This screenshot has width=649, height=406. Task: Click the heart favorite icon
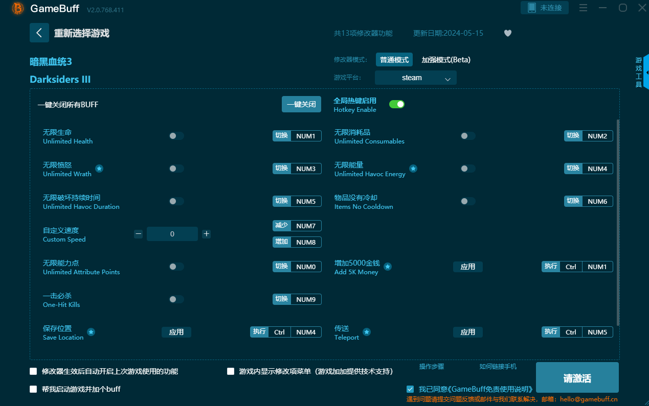click(x=508, y=33)
